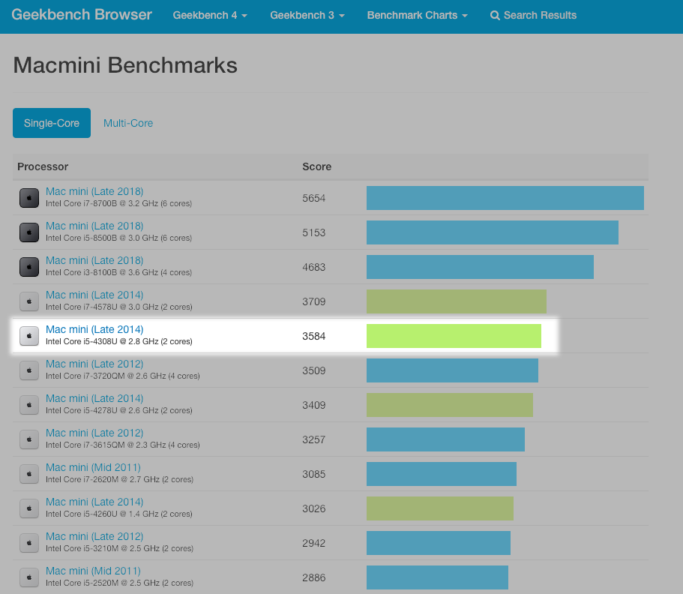
Task: Click the Mac mini icon beside i7-2620M
Action: (29, 474)
